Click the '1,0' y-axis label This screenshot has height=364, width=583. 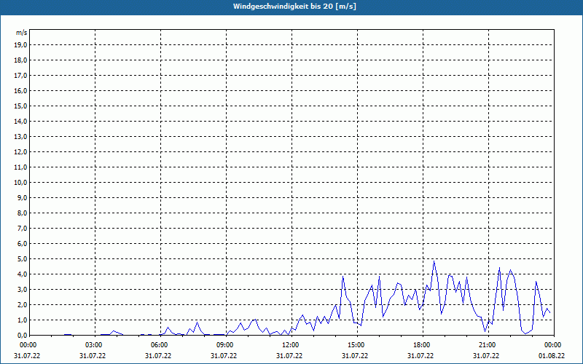pyautogui.click(x=22, y=320)
